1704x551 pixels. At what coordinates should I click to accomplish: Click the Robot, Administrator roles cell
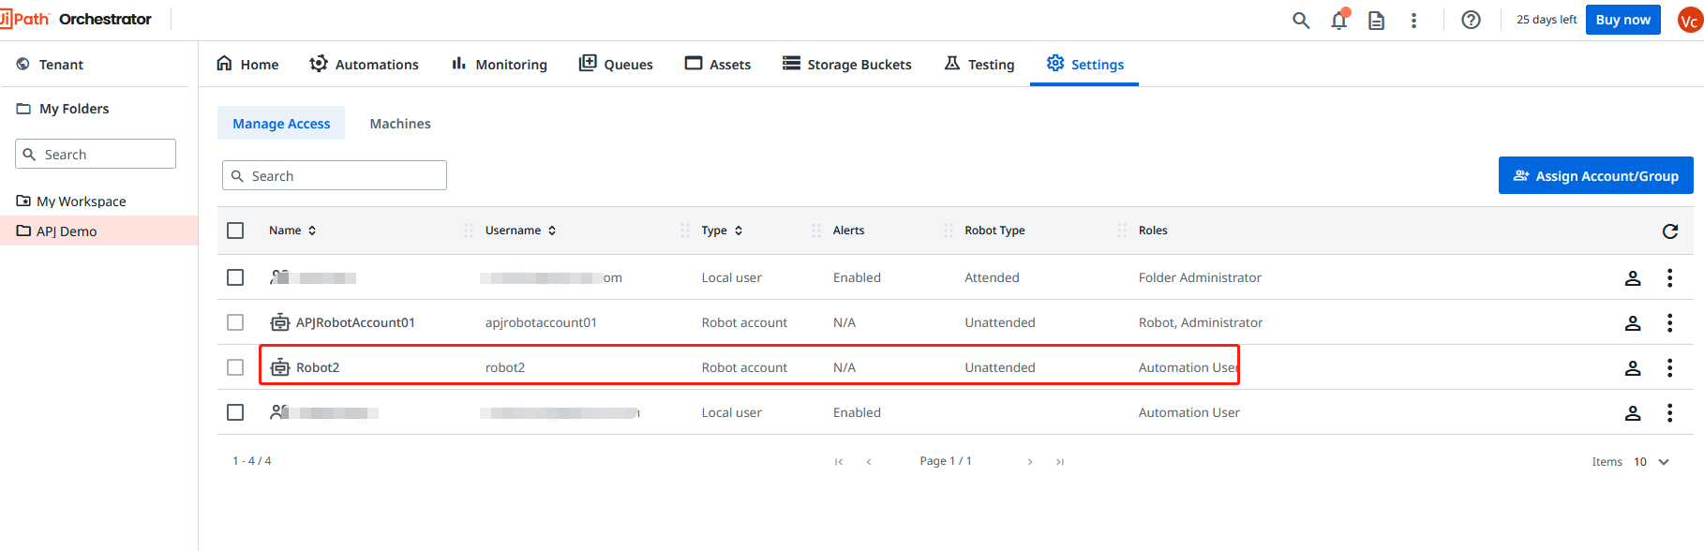pyautogui.click(x=1201, y=322)
